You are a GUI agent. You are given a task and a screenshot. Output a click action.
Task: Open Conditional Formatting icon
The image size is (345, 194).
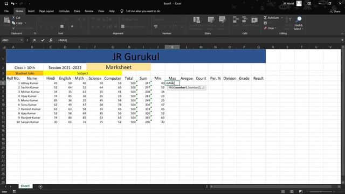point(196,20)
